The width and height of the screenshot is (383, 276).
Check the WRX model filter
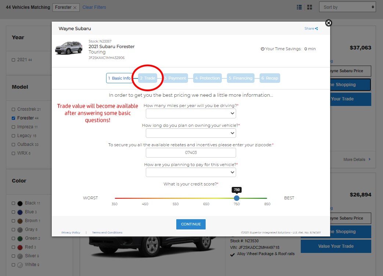click(x=14, y=153)
